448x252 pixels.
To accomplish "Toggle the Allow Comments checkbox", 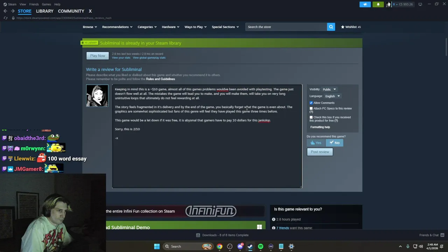I will tap(311, 103).
